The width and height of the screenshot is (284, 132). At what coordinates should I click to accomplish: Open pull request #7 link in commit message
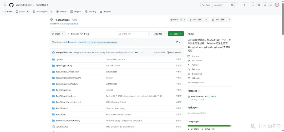pos(93,52)
